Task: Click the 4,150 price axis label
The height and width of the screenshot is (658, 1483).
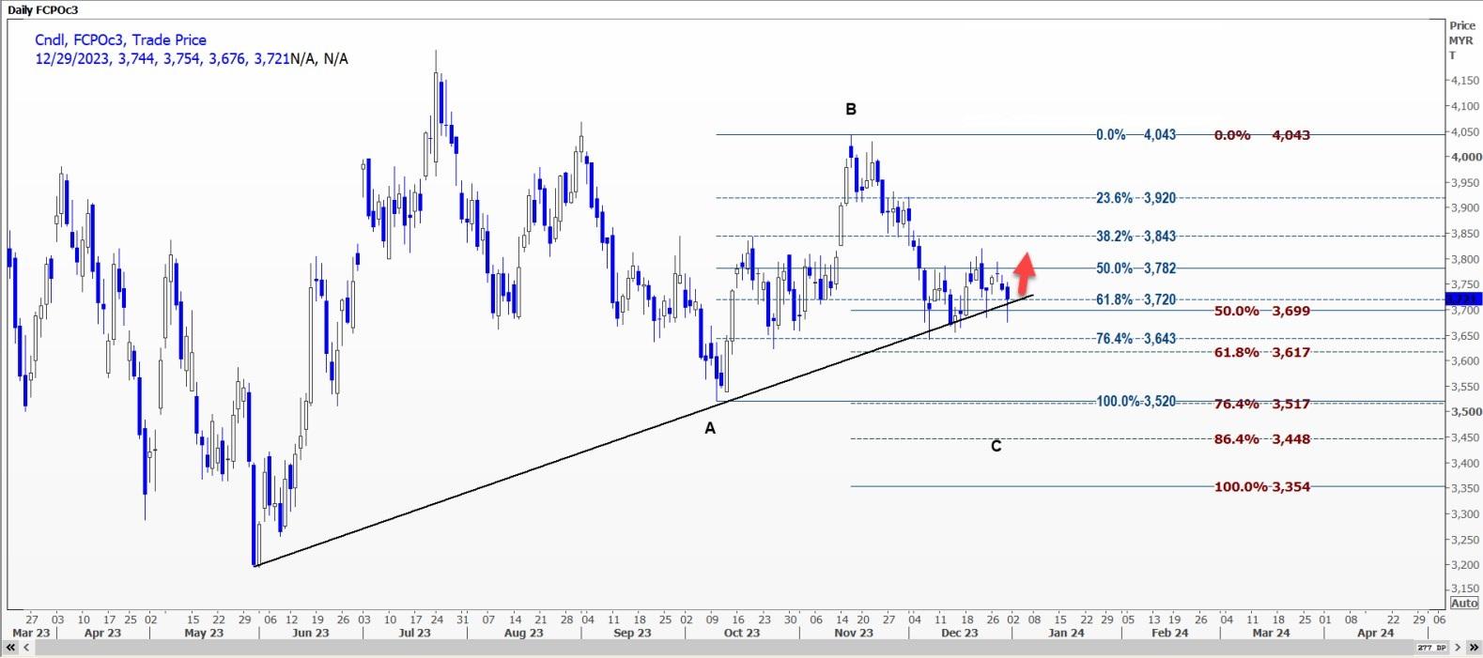Action: pos(1465,81)
